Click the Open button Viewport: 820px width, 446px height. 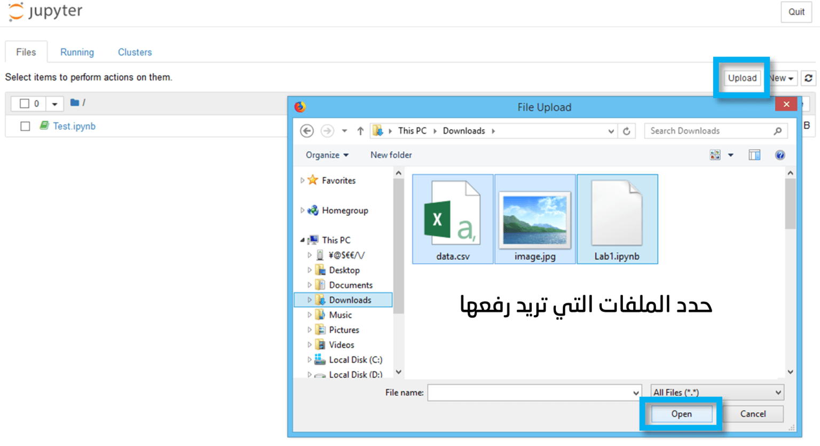[x=681, y=413]
